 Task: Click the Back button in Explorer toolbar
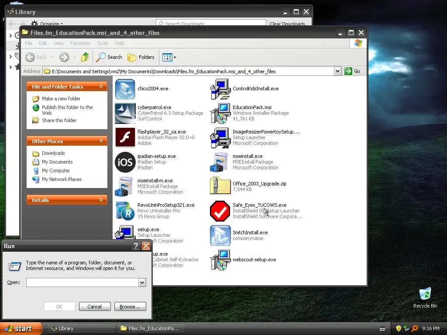pyautogui.click(x=37, y=57)
